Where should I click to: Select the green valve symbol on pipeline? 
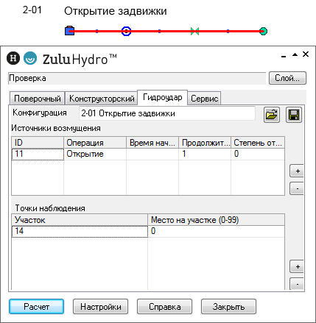[194, 31]
